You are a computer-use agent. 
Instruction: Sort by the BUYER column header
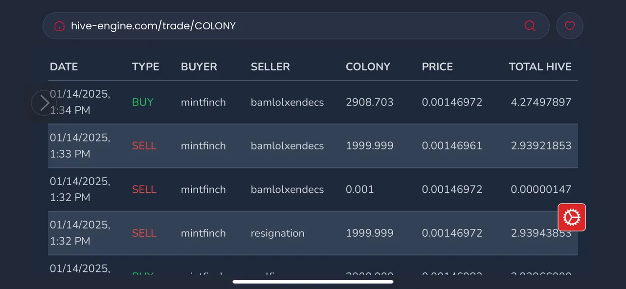(199, 67)
